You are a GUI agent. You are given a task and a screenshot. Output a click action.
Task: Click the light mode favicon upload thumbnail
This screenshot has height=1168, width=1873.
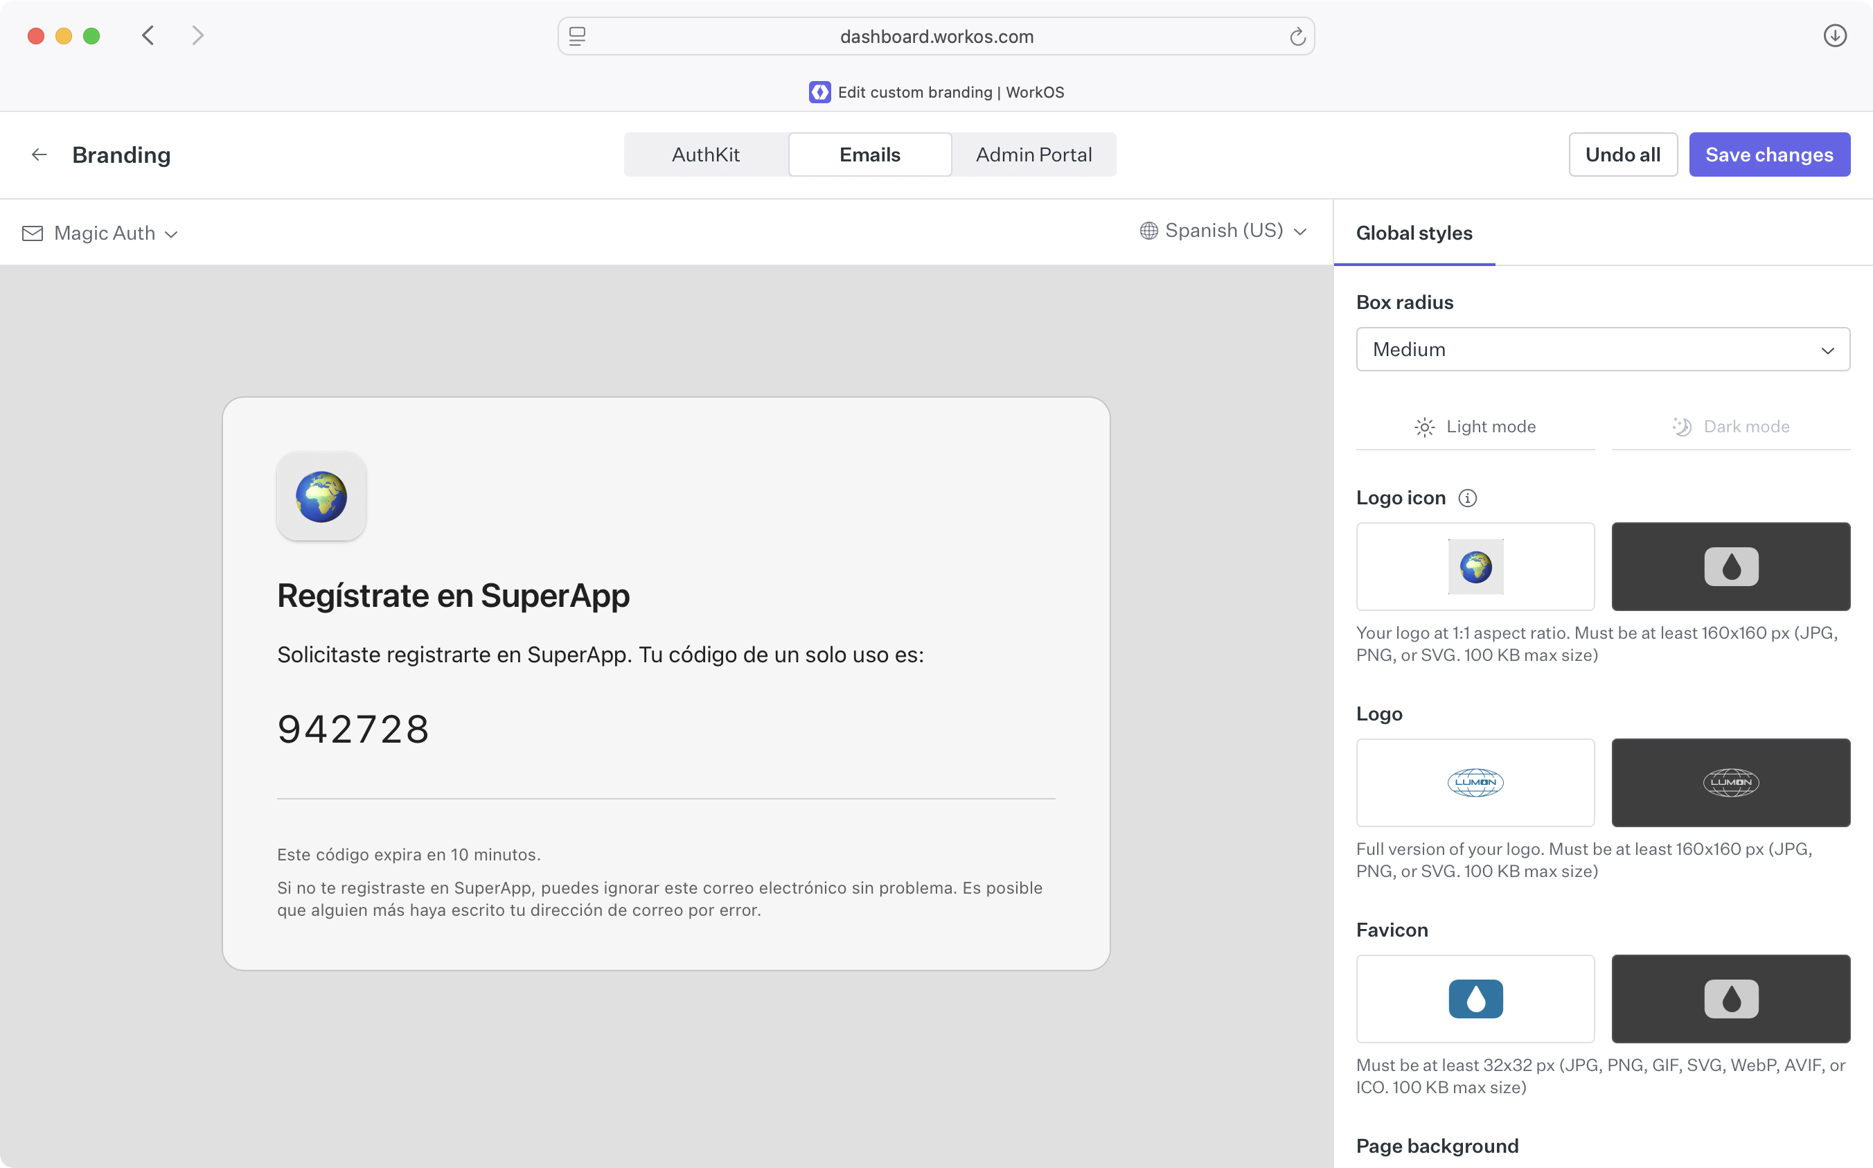pos(1475,999)
